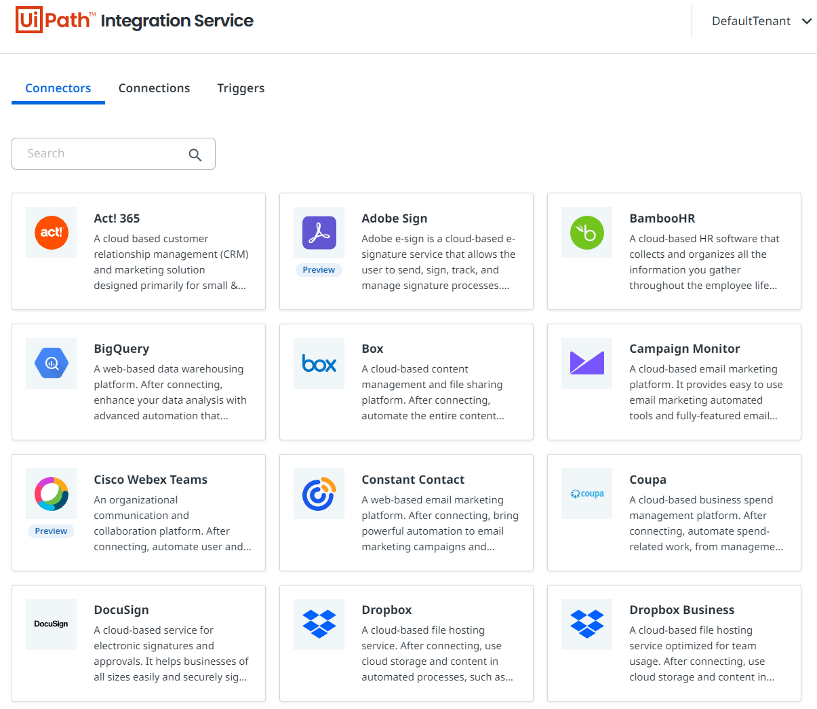Click the DocuSign connector title
This screenshot has height=709, width=817.
click(x=121, y=610)
